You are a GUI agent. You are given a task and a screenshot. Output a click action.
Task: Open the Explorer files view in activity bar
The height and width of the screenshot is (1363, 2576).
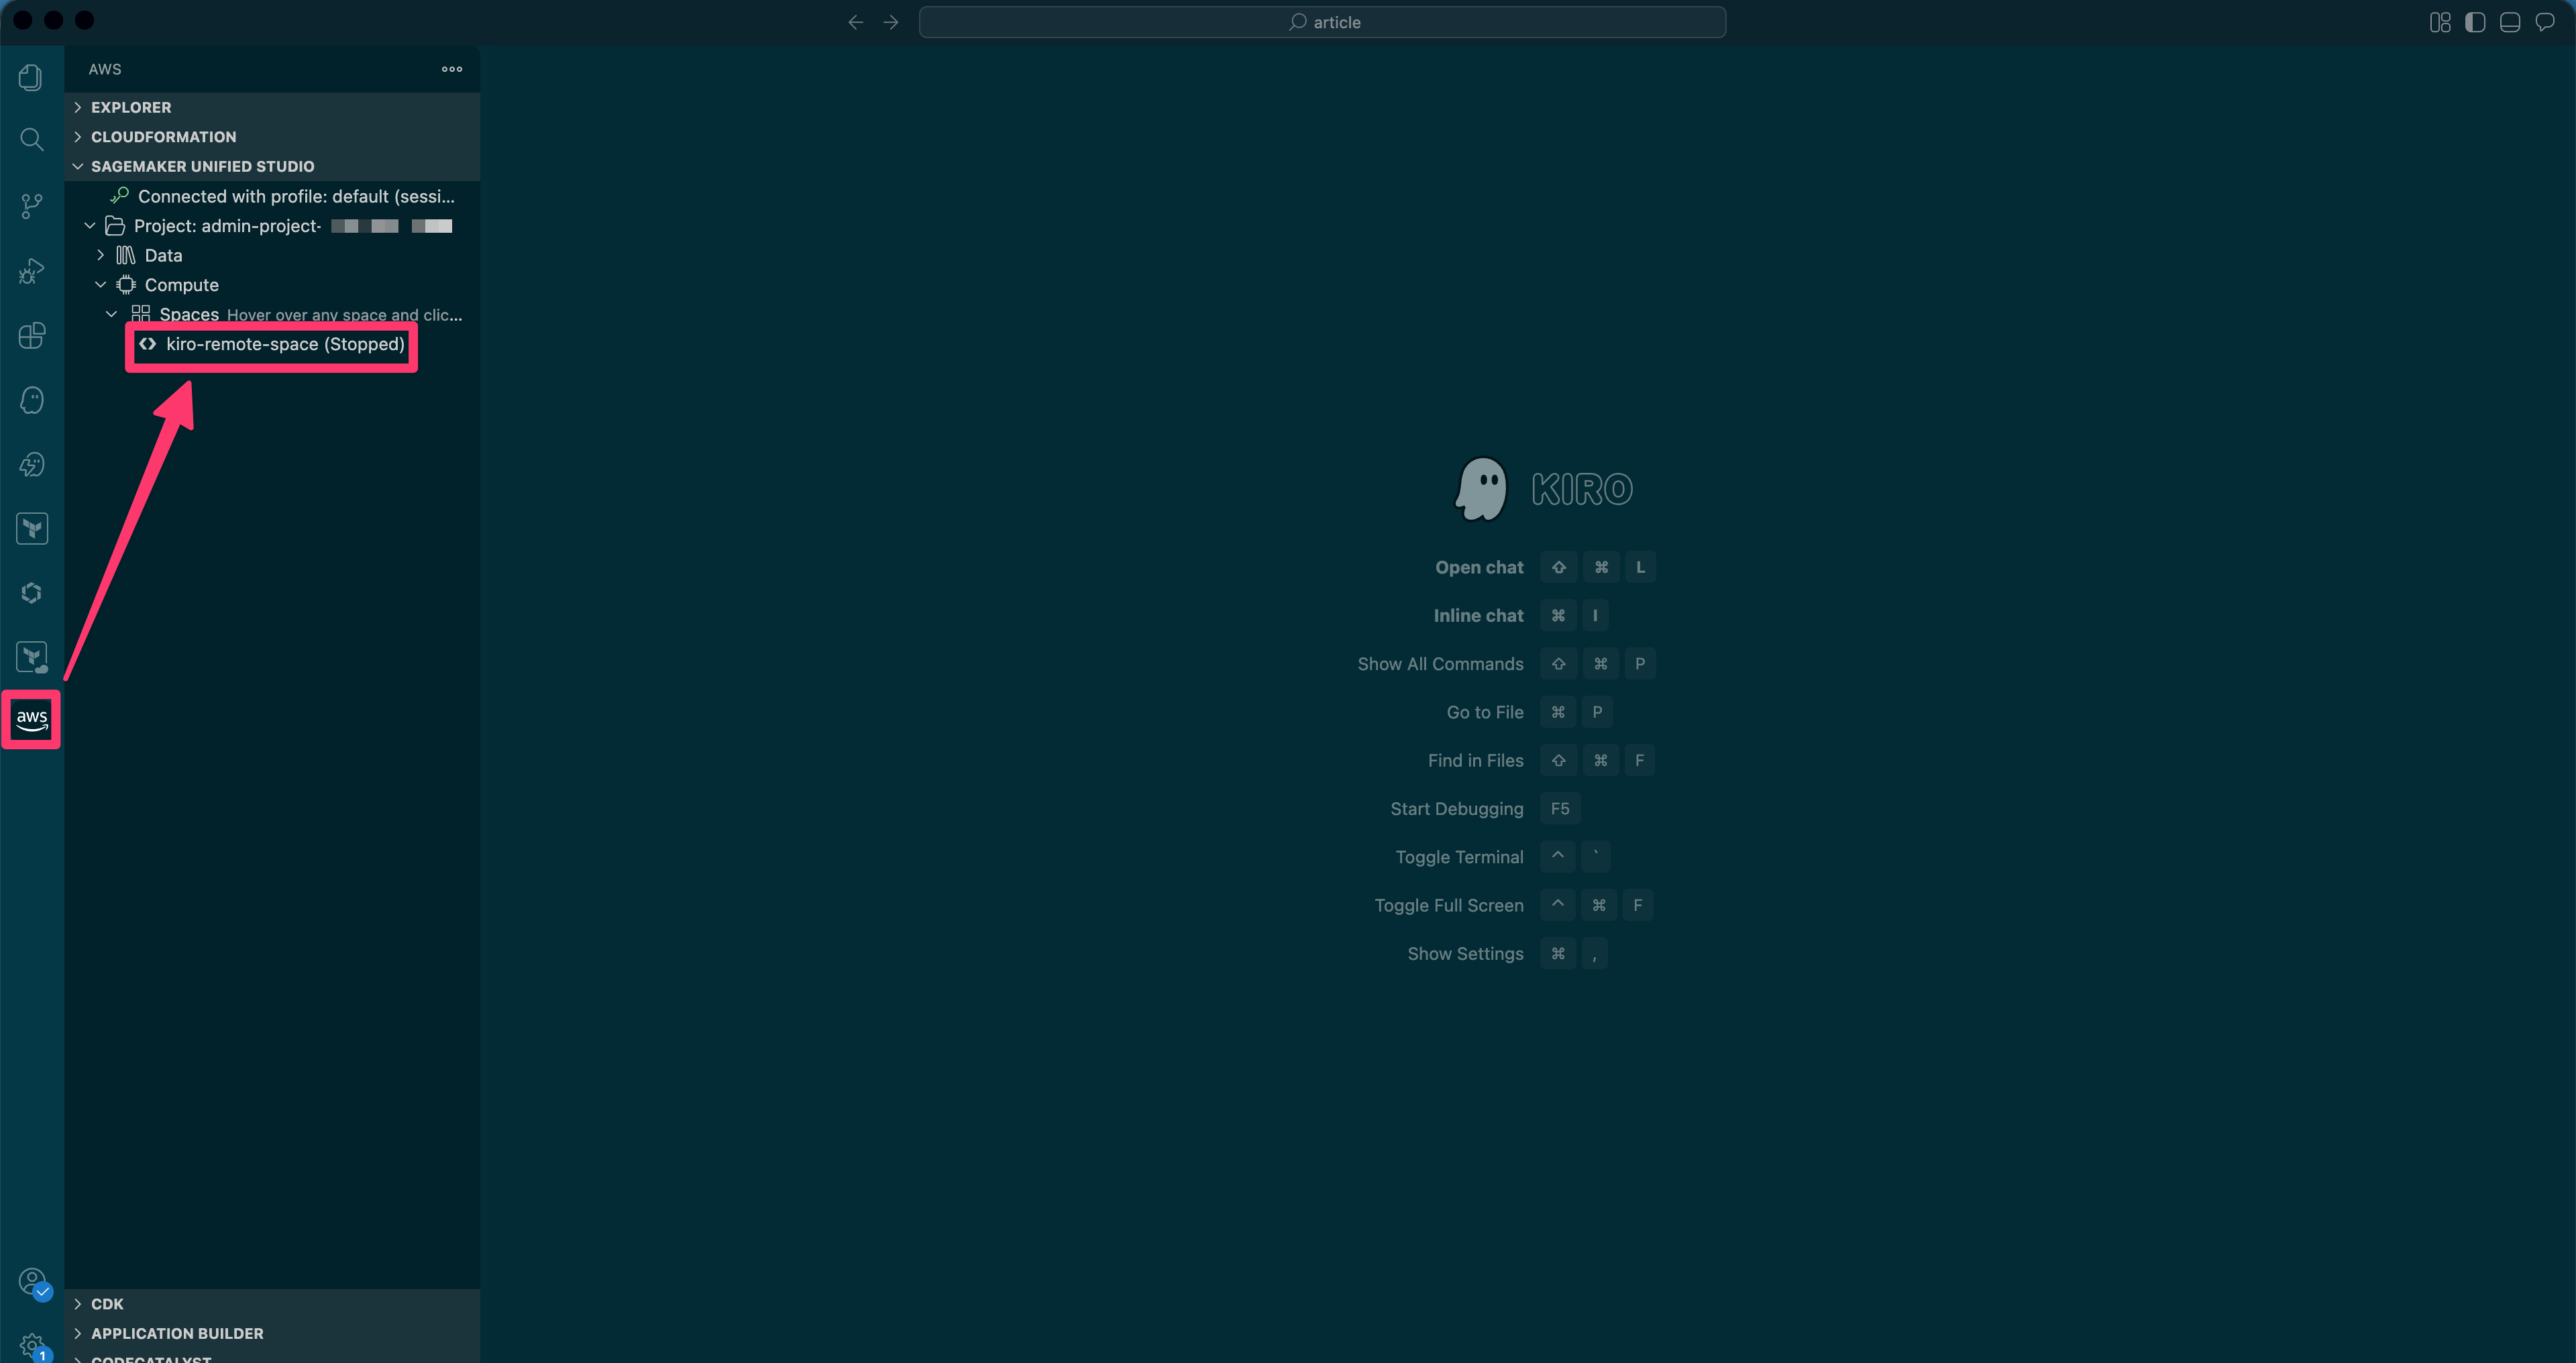(x=31, y=77)
